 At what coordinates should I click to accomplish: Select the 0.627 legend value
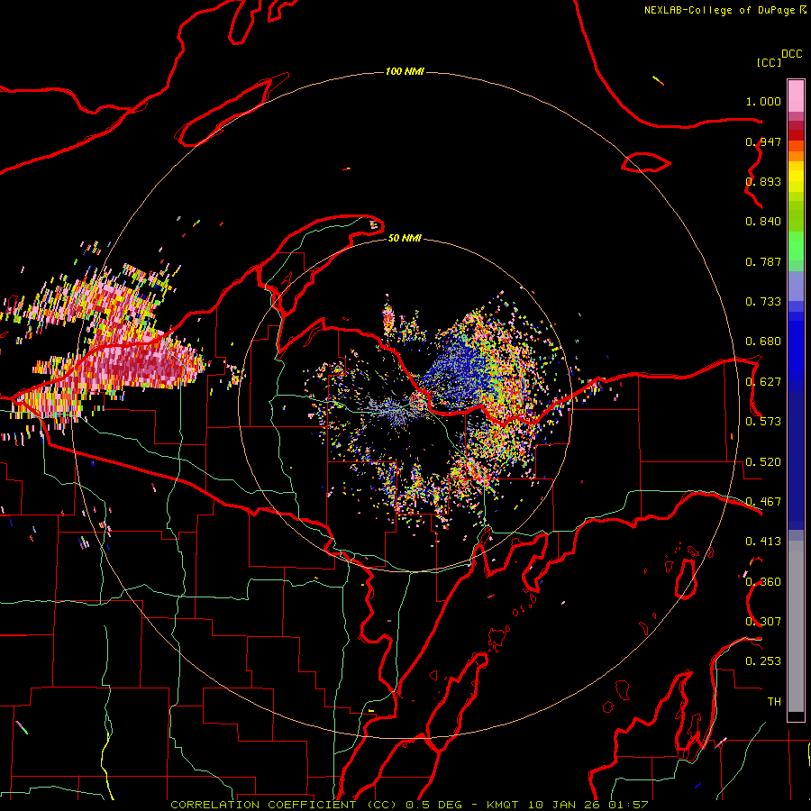[x=763, y=382]
